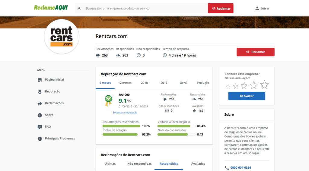This screenshot has width=309, height=171.
Task: Click the sad face in reputation card Não respondidas
Action: [167, 111]
